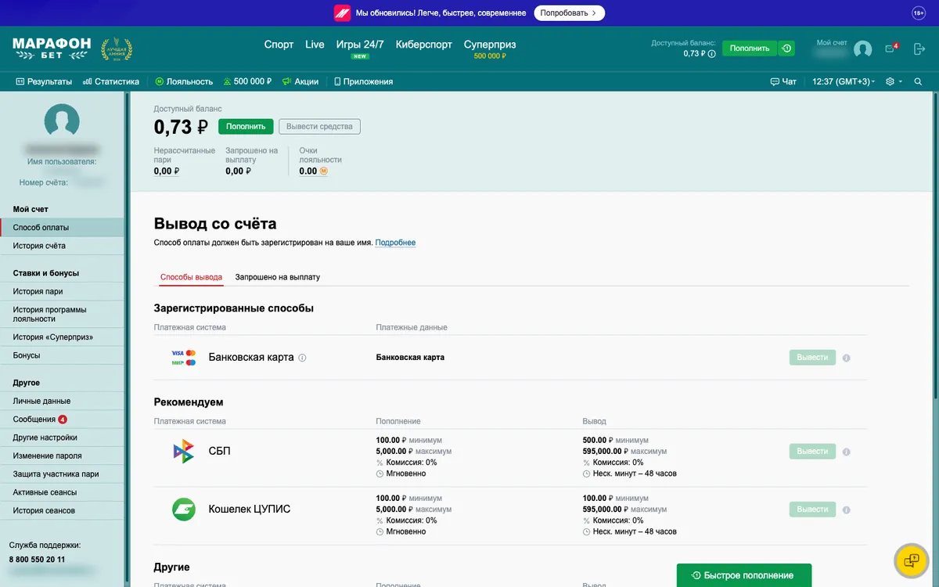Screen dimensions: 939x587
Task: Click the Попробовать button in top banner
Action: click(570, 13)
